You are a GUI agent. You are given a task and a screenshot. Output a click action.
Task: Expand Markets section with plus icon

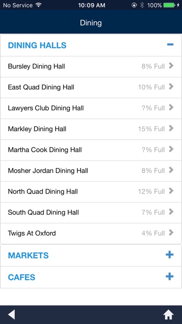pyautogui.click(x=169, y=255)
